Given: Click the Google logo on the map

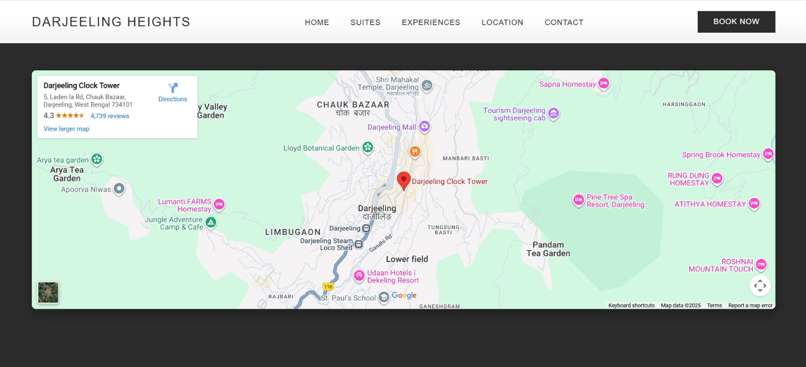Looking at the screenshot, I should (404, 295).
